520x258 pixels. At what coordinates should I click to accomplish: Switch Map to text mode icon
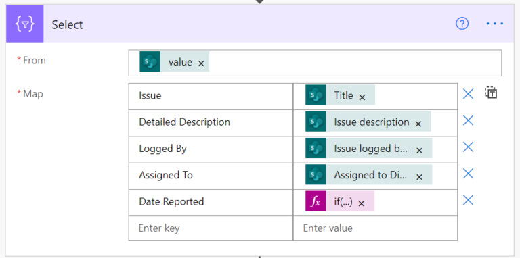[491, 93]
